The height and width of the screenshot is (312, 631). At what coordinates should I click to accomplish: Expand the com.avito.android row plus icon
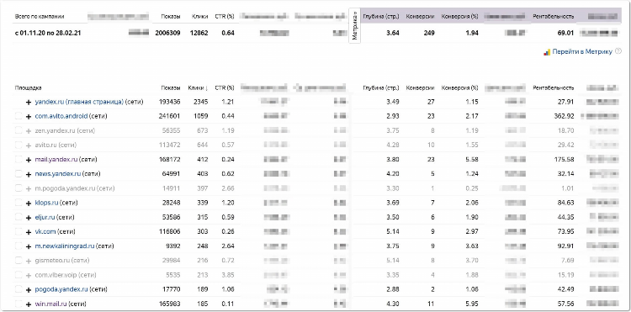tap(29, 117)
